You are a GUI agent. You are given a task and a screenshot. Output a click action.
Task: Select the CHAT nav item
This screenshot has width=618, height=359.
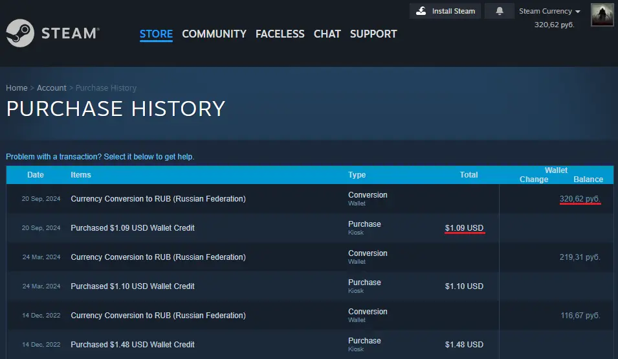click(x=327, y=34)
